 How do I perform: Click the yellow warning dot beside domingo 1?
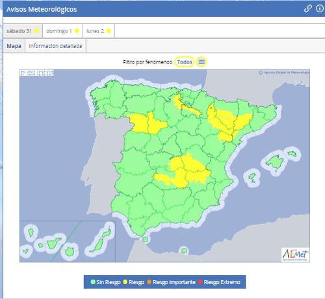click(77, 31)
